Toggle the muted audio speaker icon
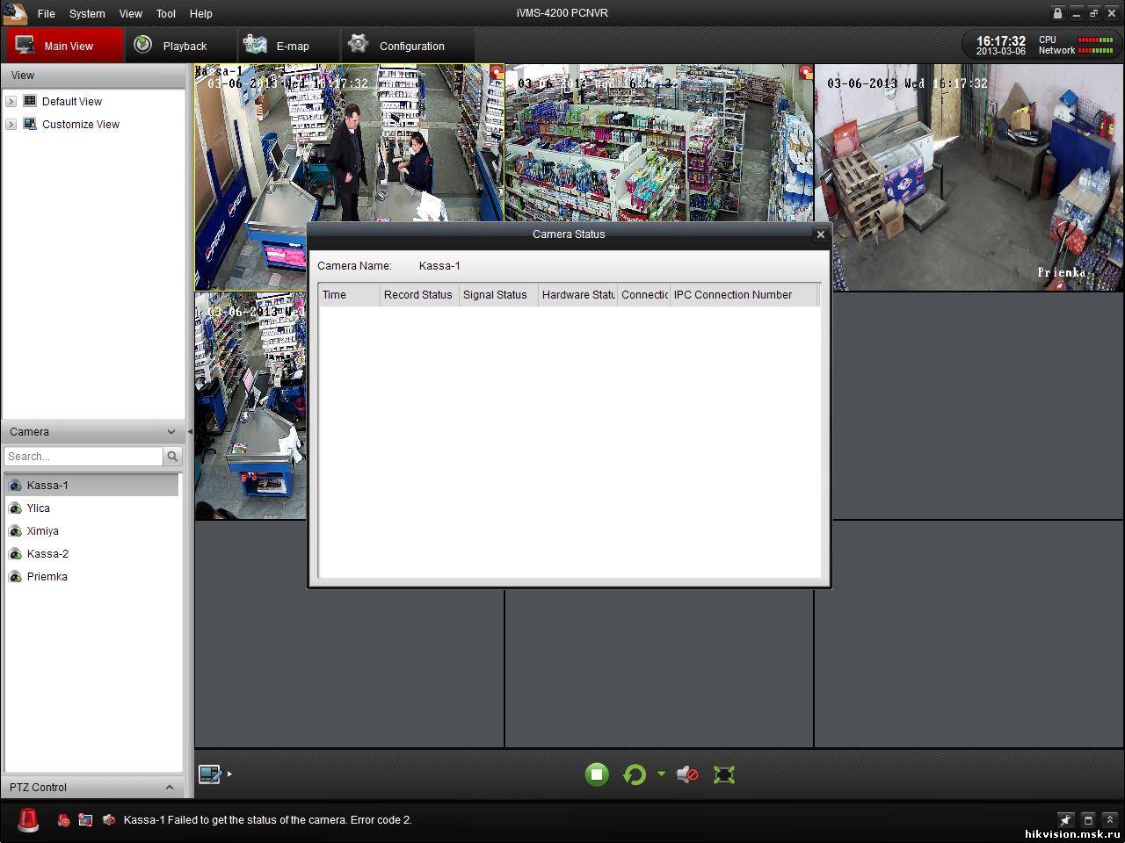The image size is (1125, 843). pyautogui.click(x=687, y=775)
